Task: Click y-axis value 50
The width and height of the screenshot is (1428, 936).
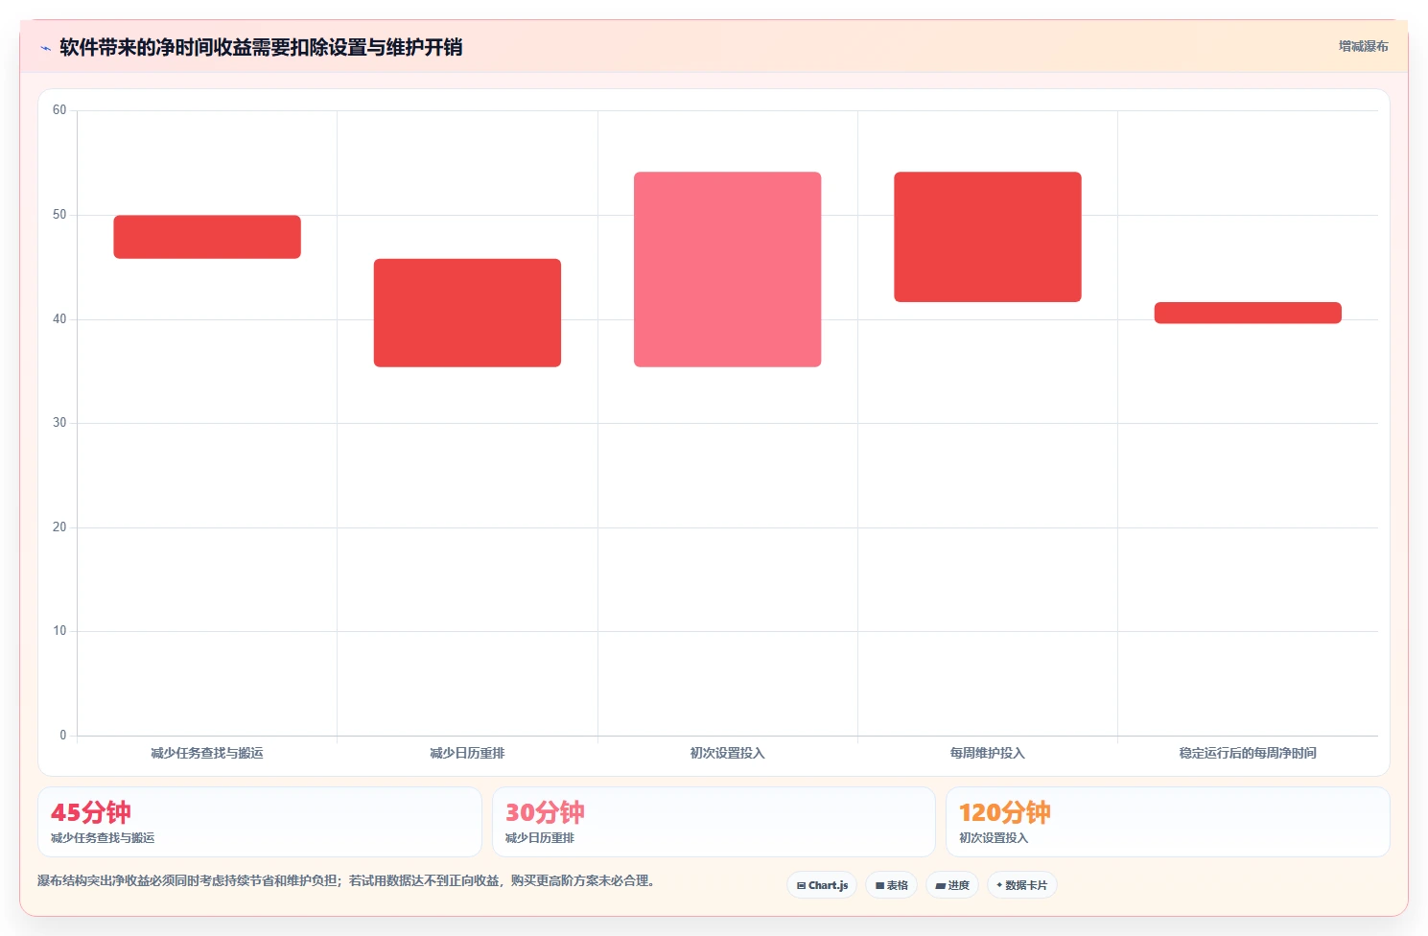Action: [x=59, y=215]
